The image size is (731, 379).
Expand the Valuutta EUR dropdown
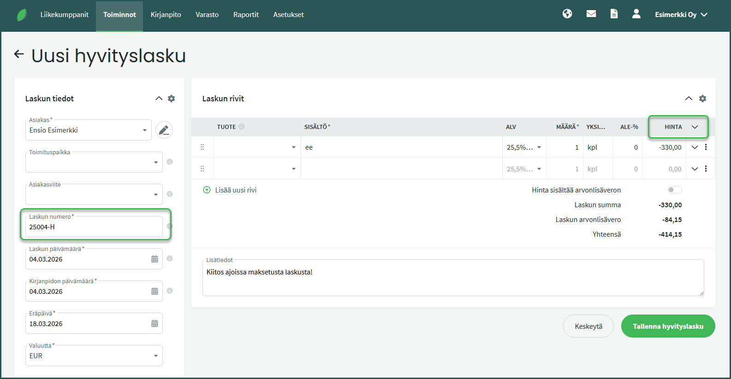[x=155, y=356]
